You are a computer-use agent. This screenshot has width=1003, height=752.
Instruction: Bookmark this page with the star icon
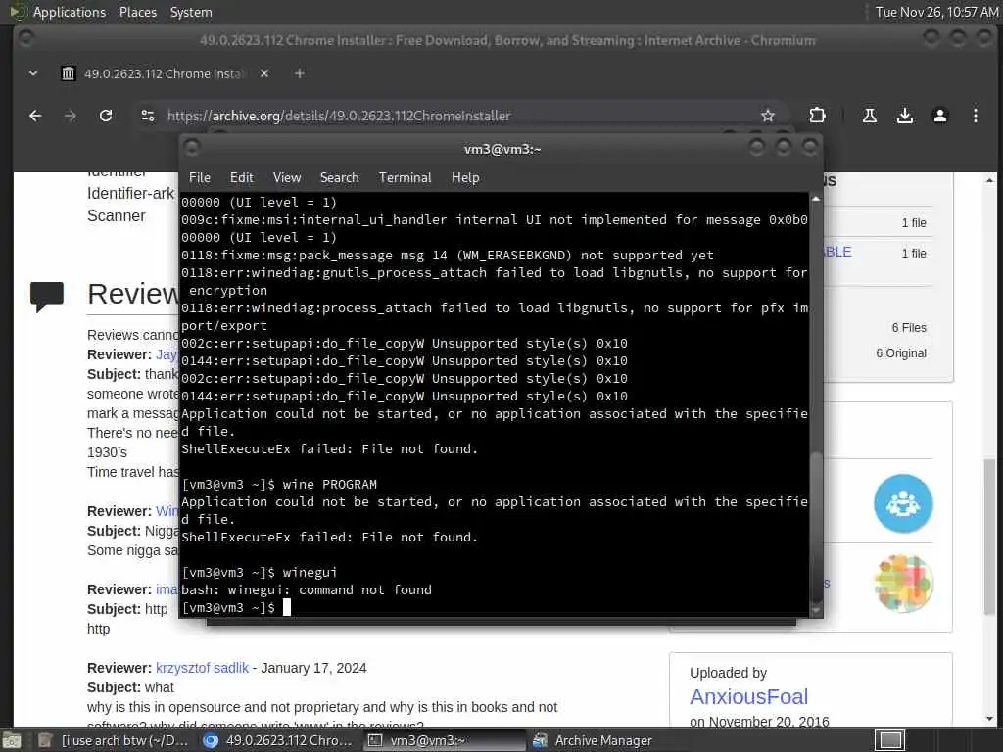pyautogui.click(x=768, y=116)
